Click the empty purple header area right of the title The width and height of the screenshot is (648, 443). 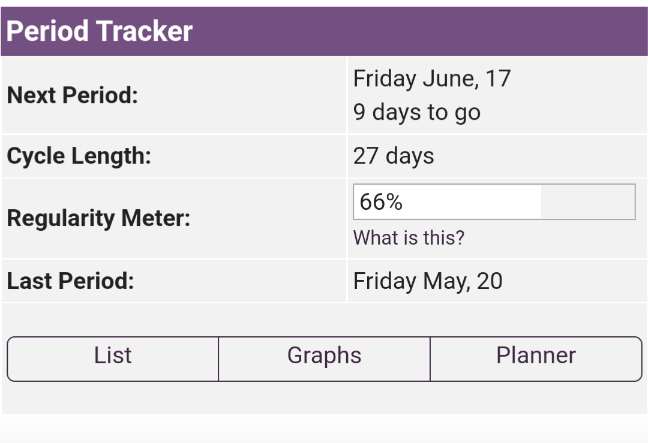click(420, 31)
